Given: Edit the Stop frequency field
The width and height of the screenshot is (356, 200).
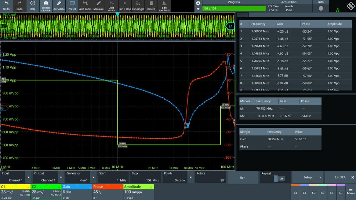Looking at the screenshot, I should (145, 177).
